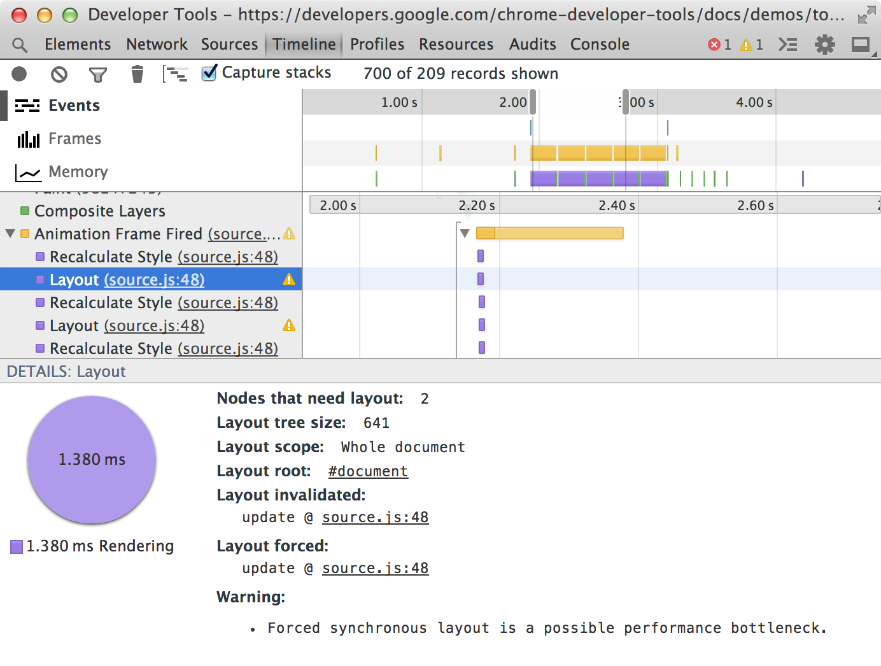Clear the timeline recording
The height and width of the screenshot is (666, 881).
(x=59, y=74)
